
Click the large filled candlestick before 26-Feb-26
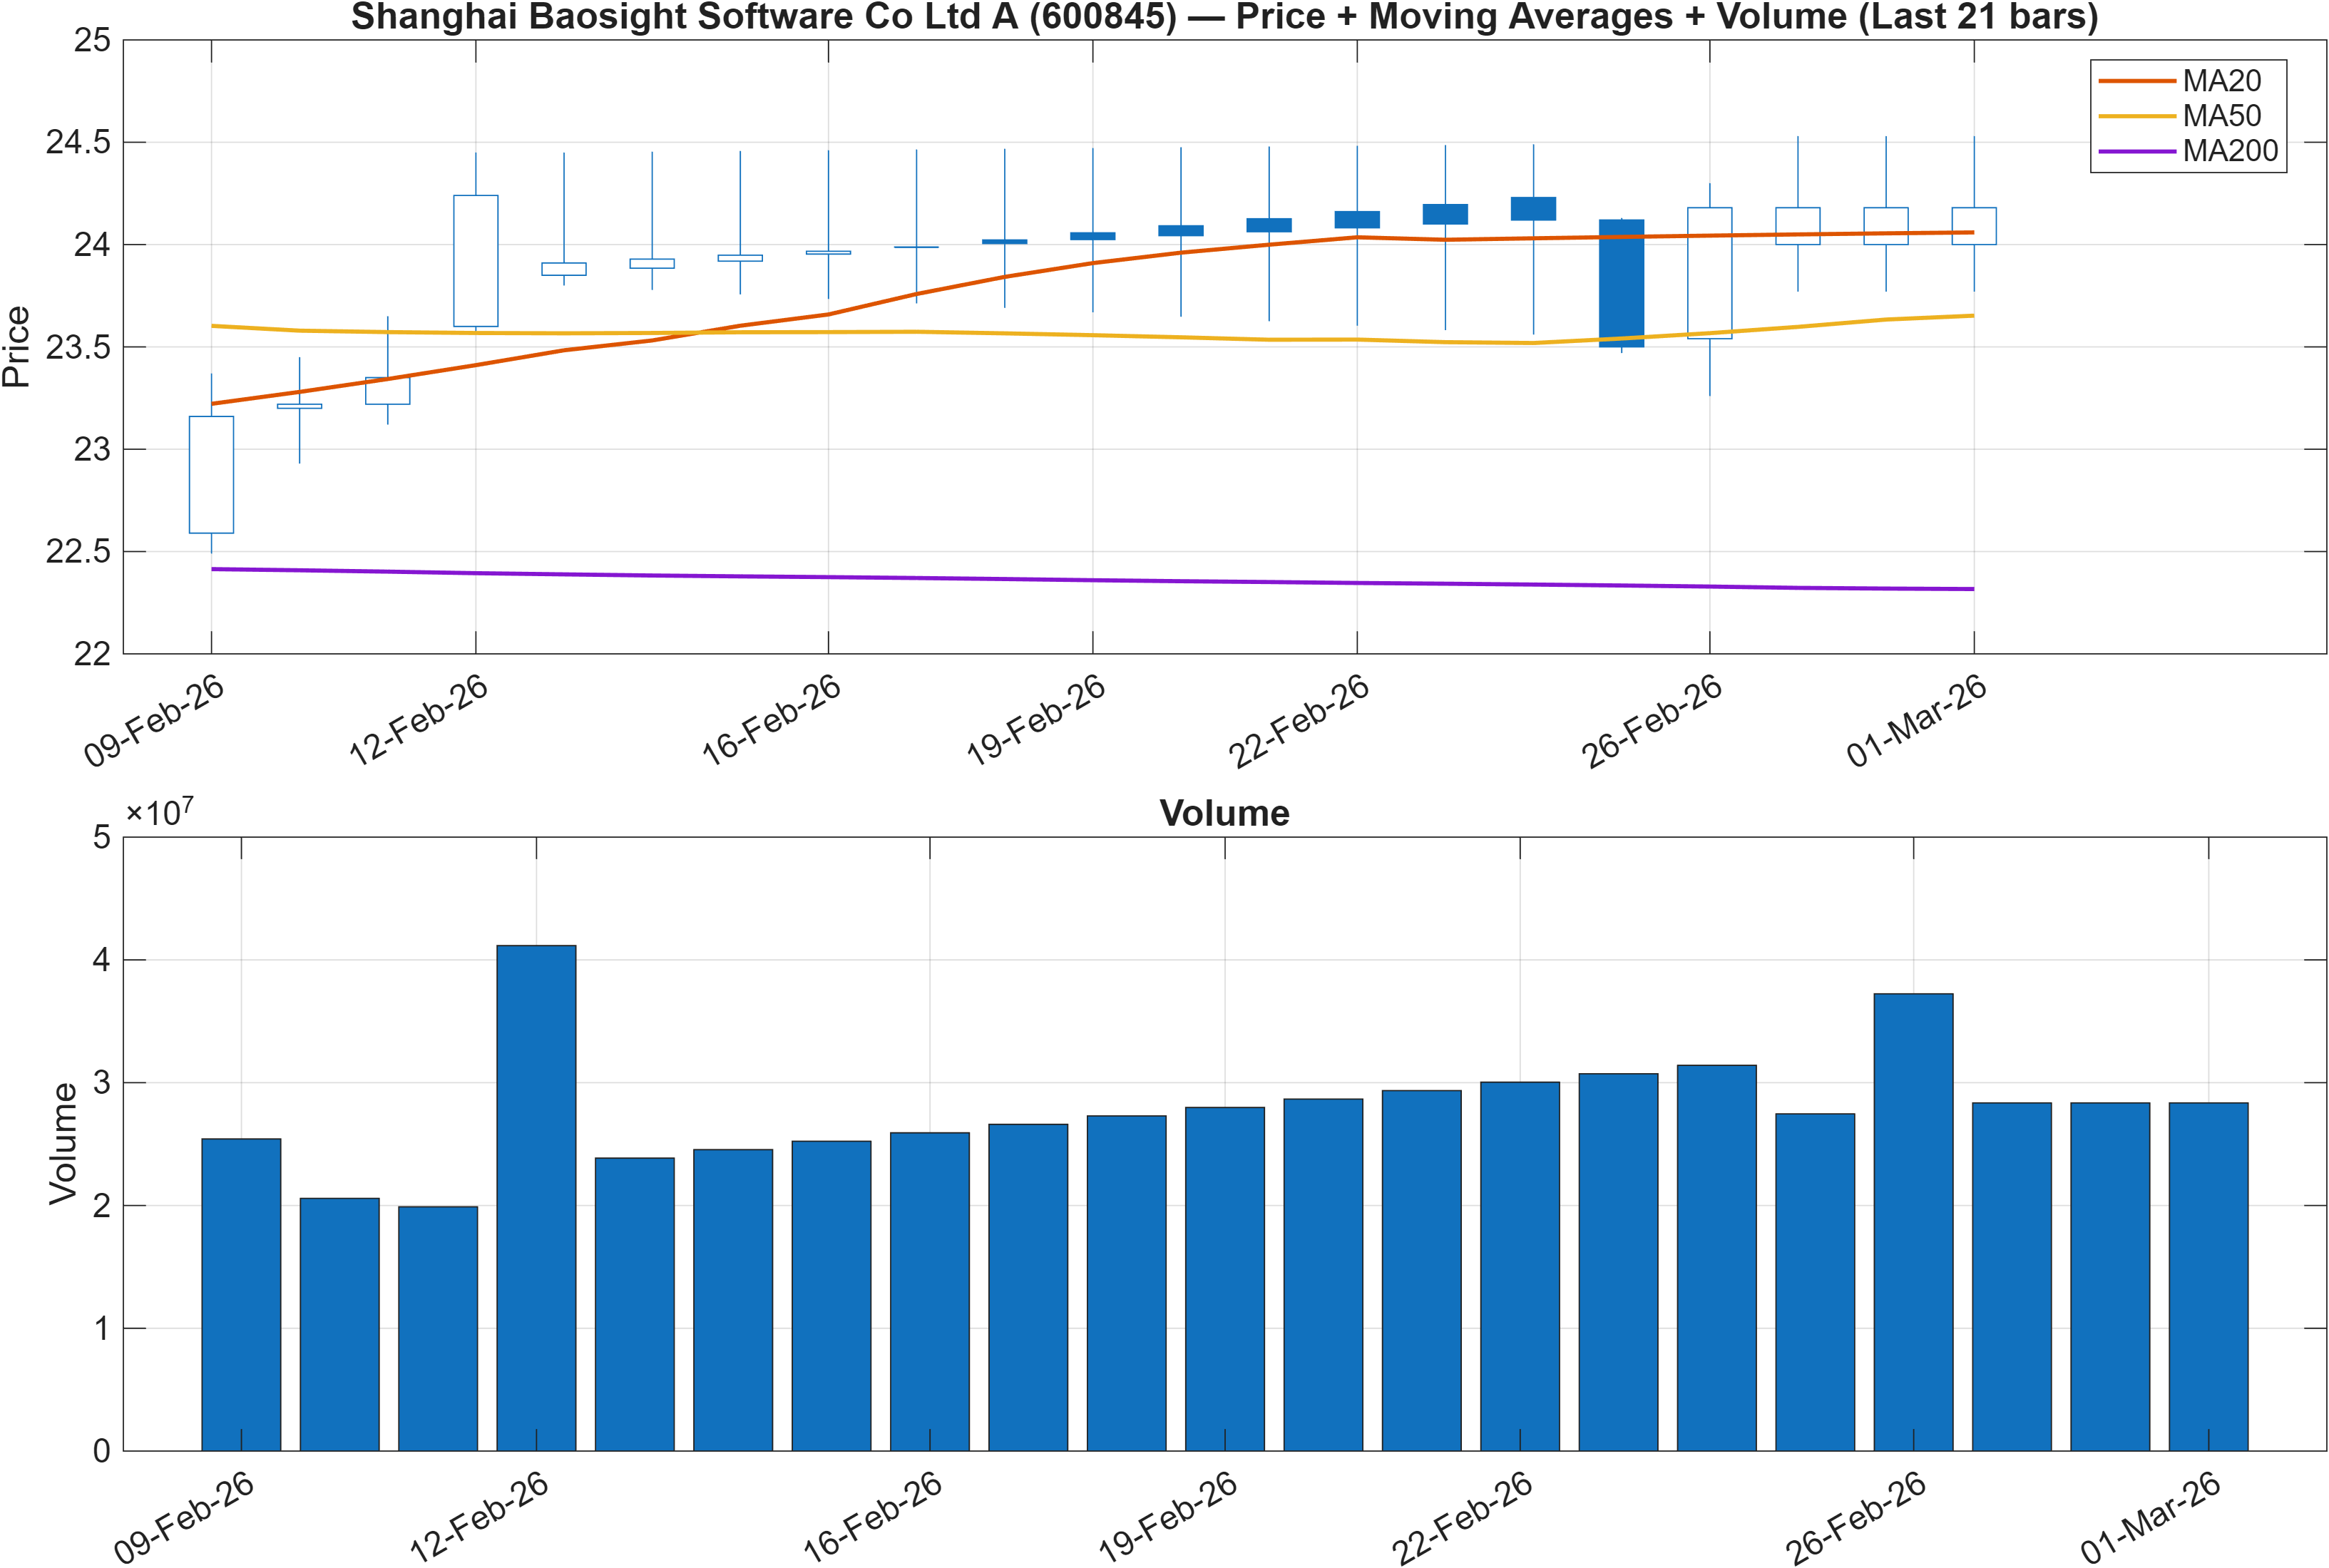coord(1621,283)
